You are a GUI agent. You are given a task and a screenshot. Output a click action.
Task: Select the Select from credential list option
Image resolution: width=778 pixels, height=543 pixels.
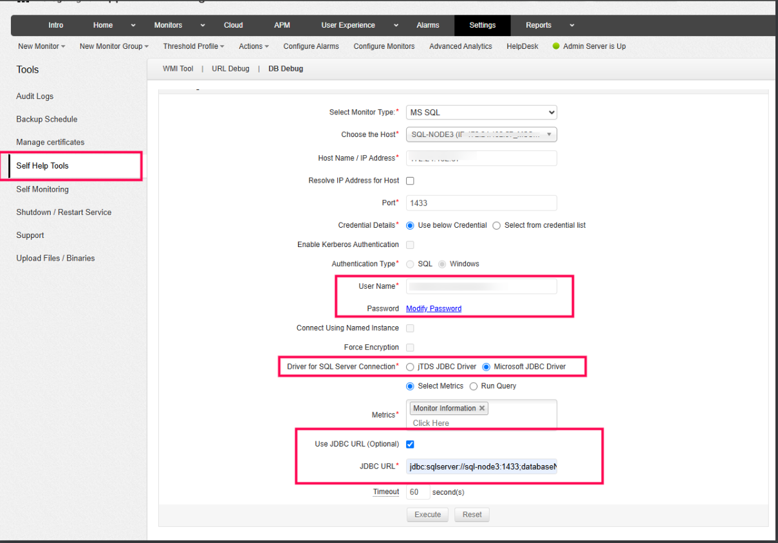point(496,226)
